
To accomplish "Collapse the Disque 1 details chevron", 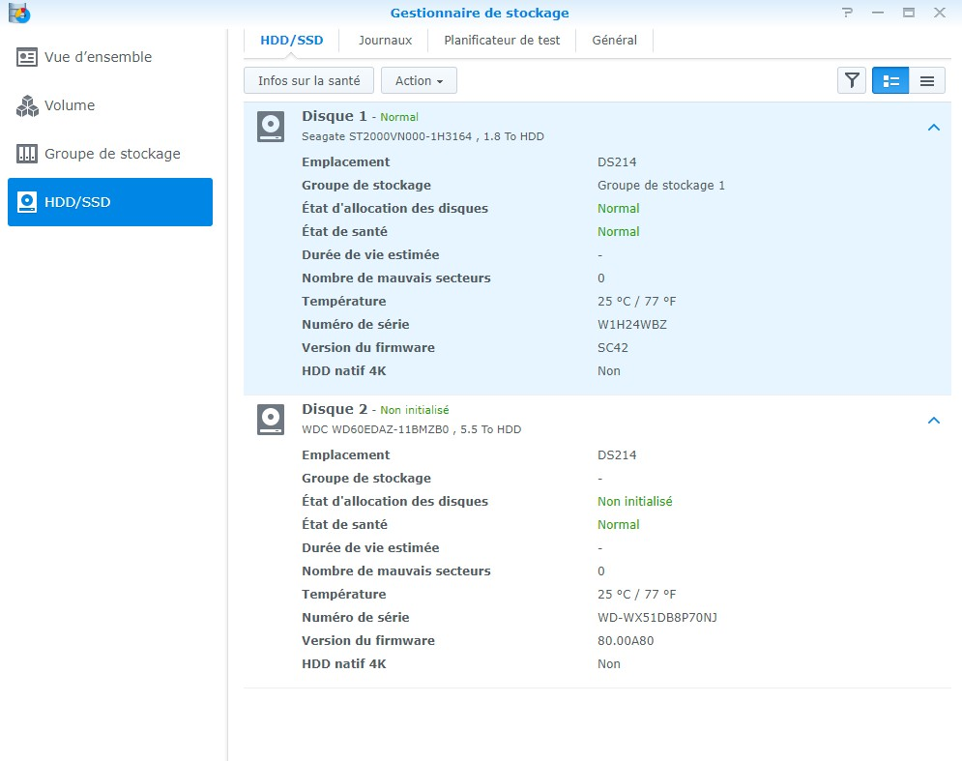I will pyautogui.click(x=933, y=127).
